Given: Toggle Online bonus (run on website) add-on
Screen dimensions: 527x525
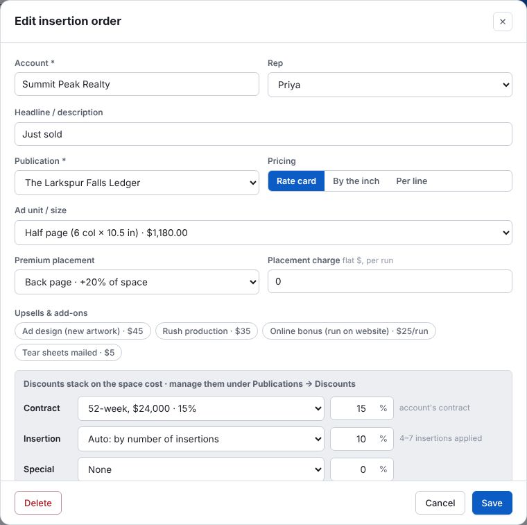Looking at the screenshot, I should [349, 331].
